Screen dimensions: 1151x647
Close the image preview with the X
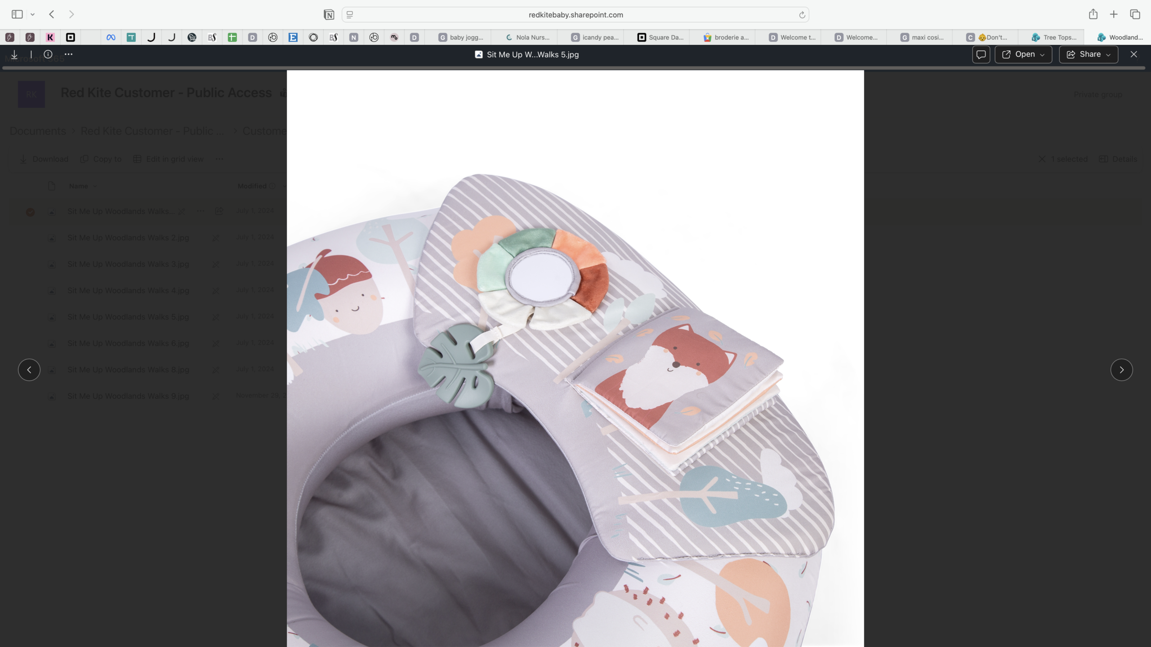pos(1134,54)
